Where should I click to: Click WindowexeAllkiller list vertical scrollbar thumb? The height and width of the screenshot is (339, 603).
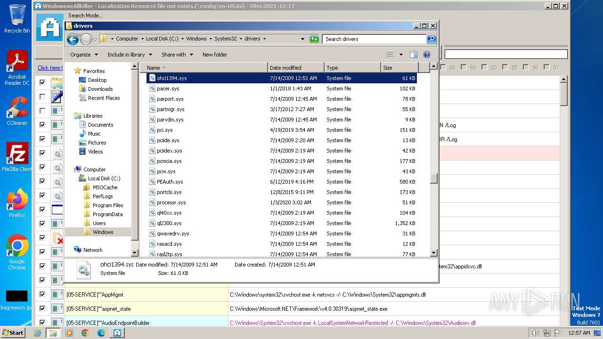point(564,94)
